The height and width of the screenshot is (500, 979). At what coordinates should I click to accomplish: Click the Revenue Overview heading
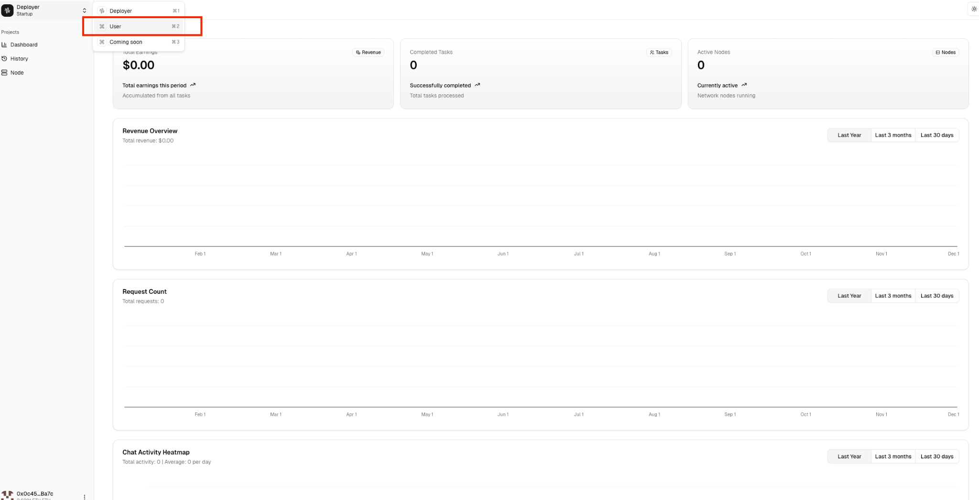click(x=150, y=131)
